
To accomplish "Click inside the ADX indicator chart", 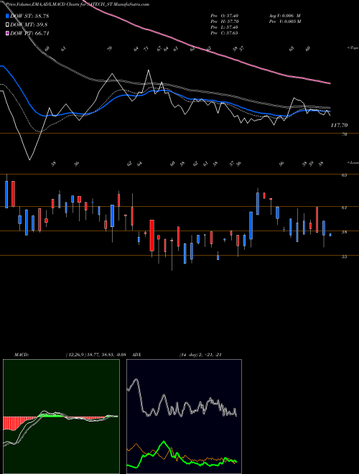I will (184, 417).
